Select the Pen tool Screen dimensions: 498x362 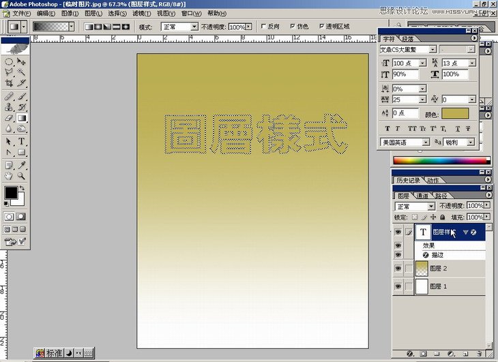coord(9,152)
